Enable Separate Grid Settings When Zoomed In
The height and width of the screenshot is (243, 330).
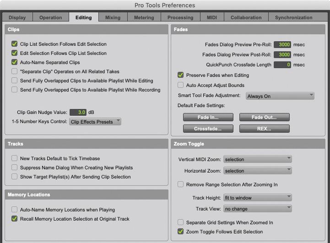tap(181, 222)
